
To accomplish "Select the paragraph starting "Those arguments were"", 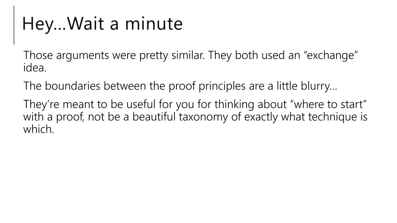I will (x=191, y=62).
